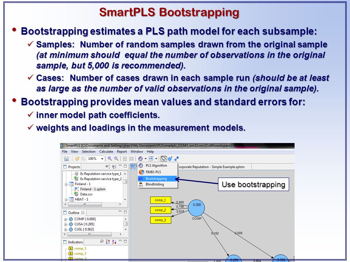Click the horizontal layout toolbar icon
Image resolution: width=350 pixels, height=262 pixels.
(125, 159)
